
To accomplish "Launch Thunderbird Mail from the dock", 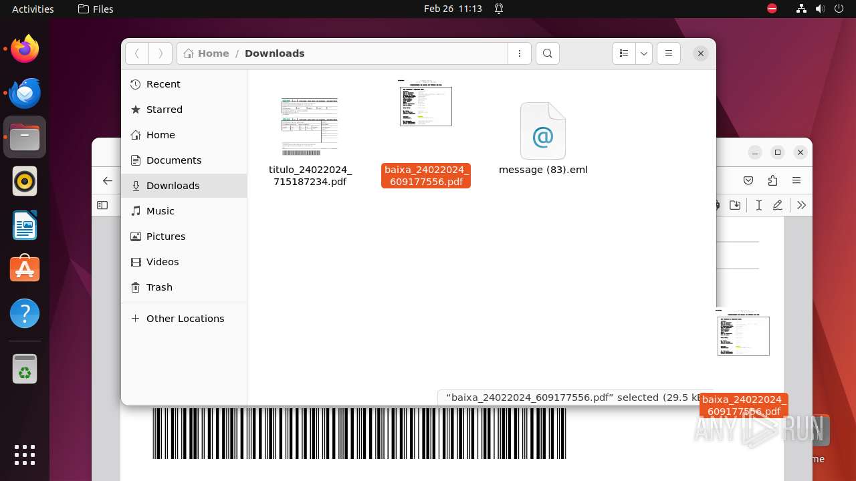I will tap(25, 93).
